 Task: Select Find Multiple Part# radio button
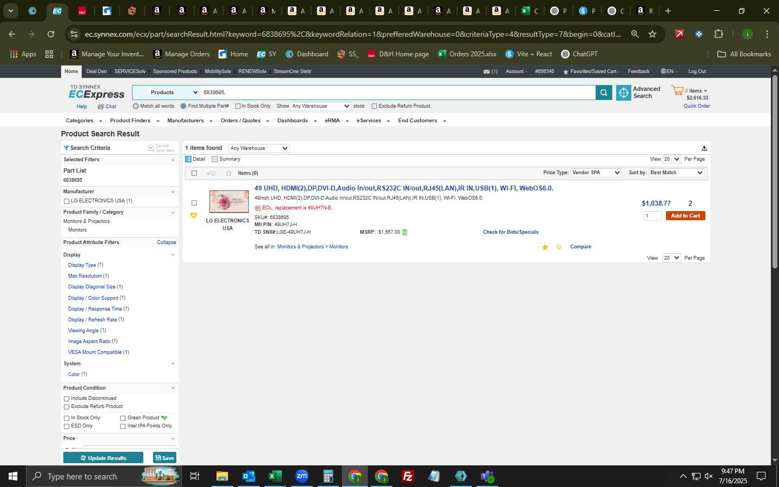point(183,106)
